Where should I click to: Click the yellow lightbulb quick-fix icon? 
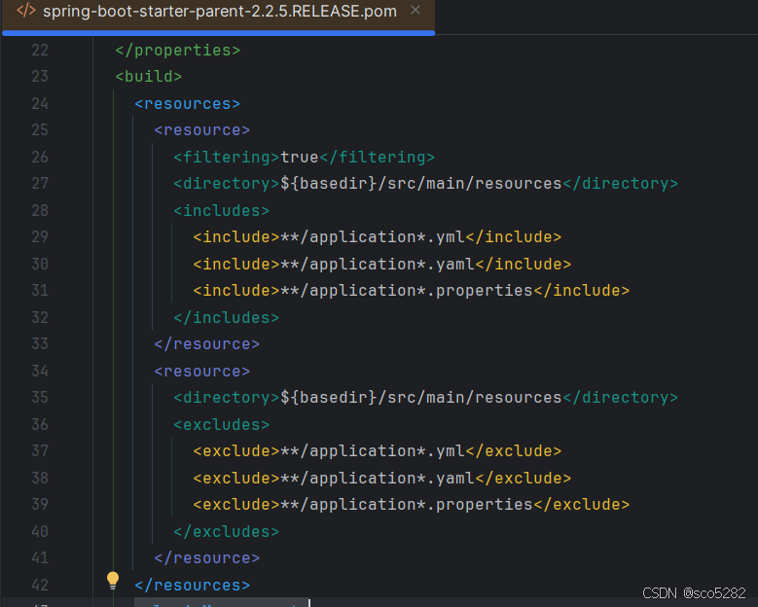[x=113, y=580]
